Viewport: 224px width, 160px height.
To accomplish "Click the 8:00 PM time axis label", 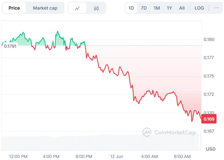I will pyautogui.click(x=84, y=156).
